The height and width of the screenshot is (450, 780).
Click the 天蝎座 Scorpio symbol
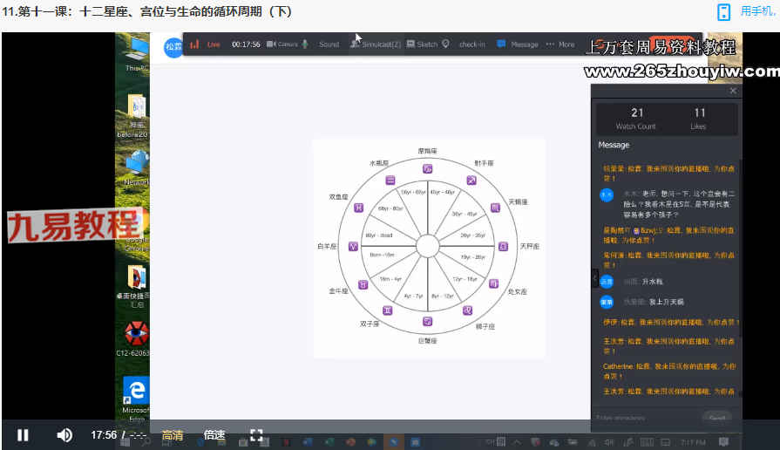pos(496,208)
